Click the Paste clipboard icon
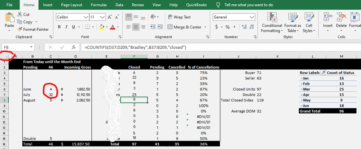Viewport: 361px width, 149px height. click(x=9, y=17)
